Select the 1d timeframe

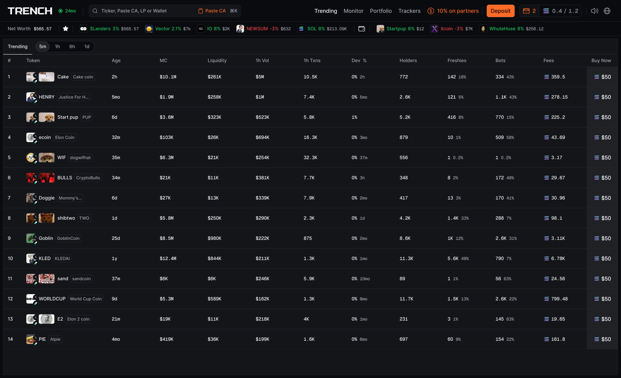tap(87, 47)
